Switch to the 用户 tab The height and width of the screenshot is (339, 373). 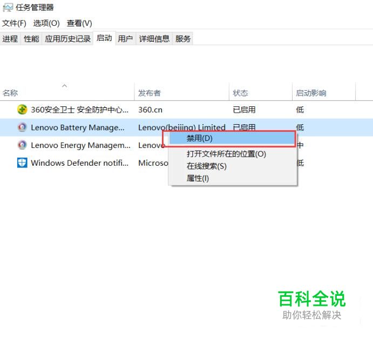coord(125,38)
